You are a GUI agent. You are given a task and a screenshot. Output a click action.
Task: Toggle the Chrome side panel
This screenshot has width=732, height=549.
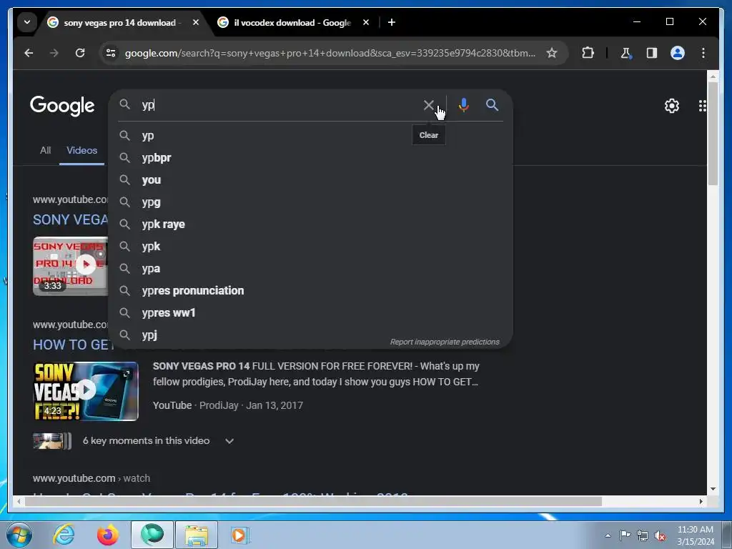click(651, 53)
